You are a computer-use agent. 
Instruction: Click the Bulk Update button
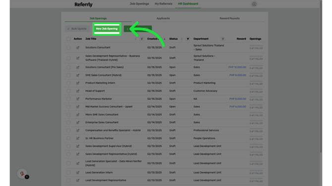click(x=77, y=29)
